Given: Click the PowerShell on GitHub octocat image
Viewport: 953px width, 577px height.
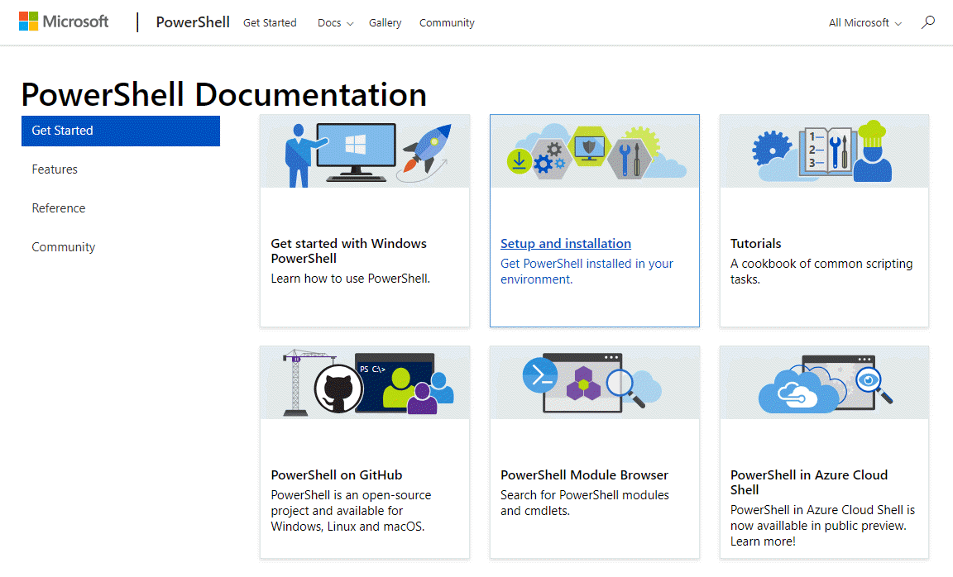Looking at the screenshot, I should coord(364,382).
